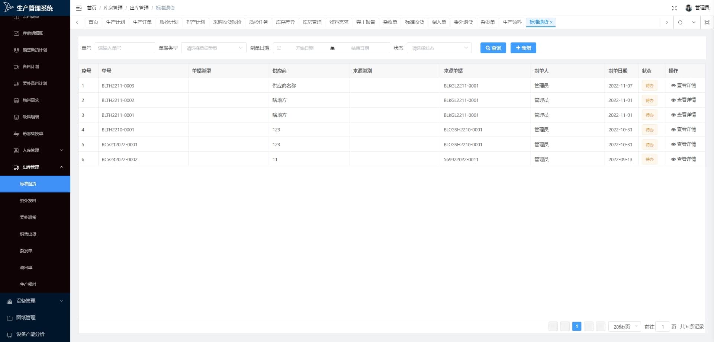714x342 pixels.
Task: Expand the 入库管理 sidebar menu
Action: pos(35,150)
